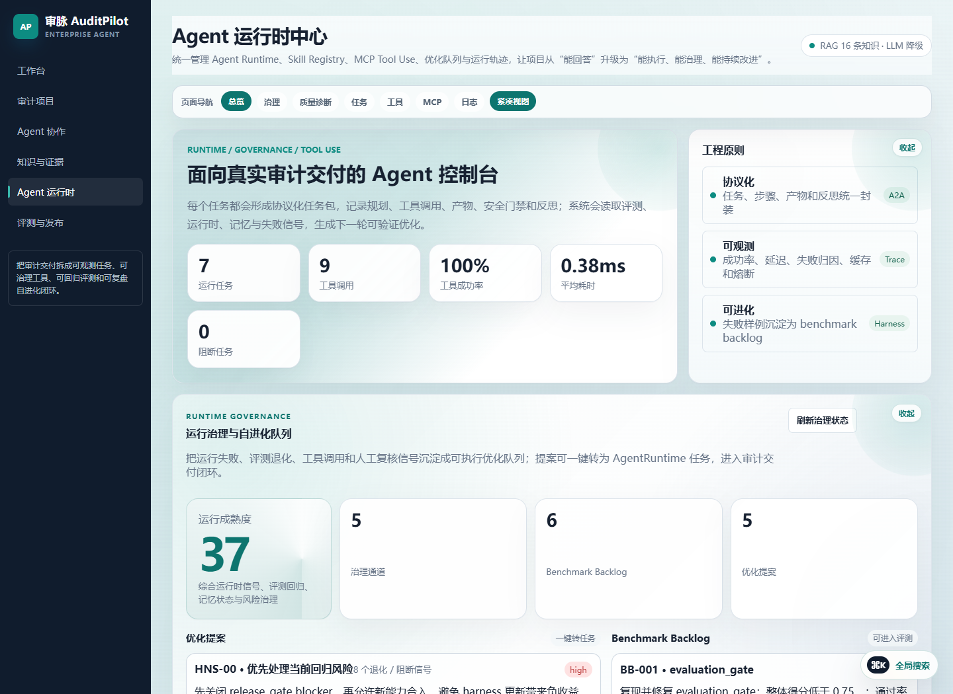Viewport: 953px width, 694px height.
Task: Click the 全局搜索 label
Action: coord(913,666)
